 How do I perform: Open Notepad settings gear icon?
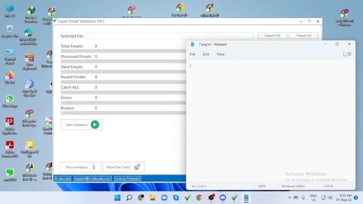pos(349,54)
